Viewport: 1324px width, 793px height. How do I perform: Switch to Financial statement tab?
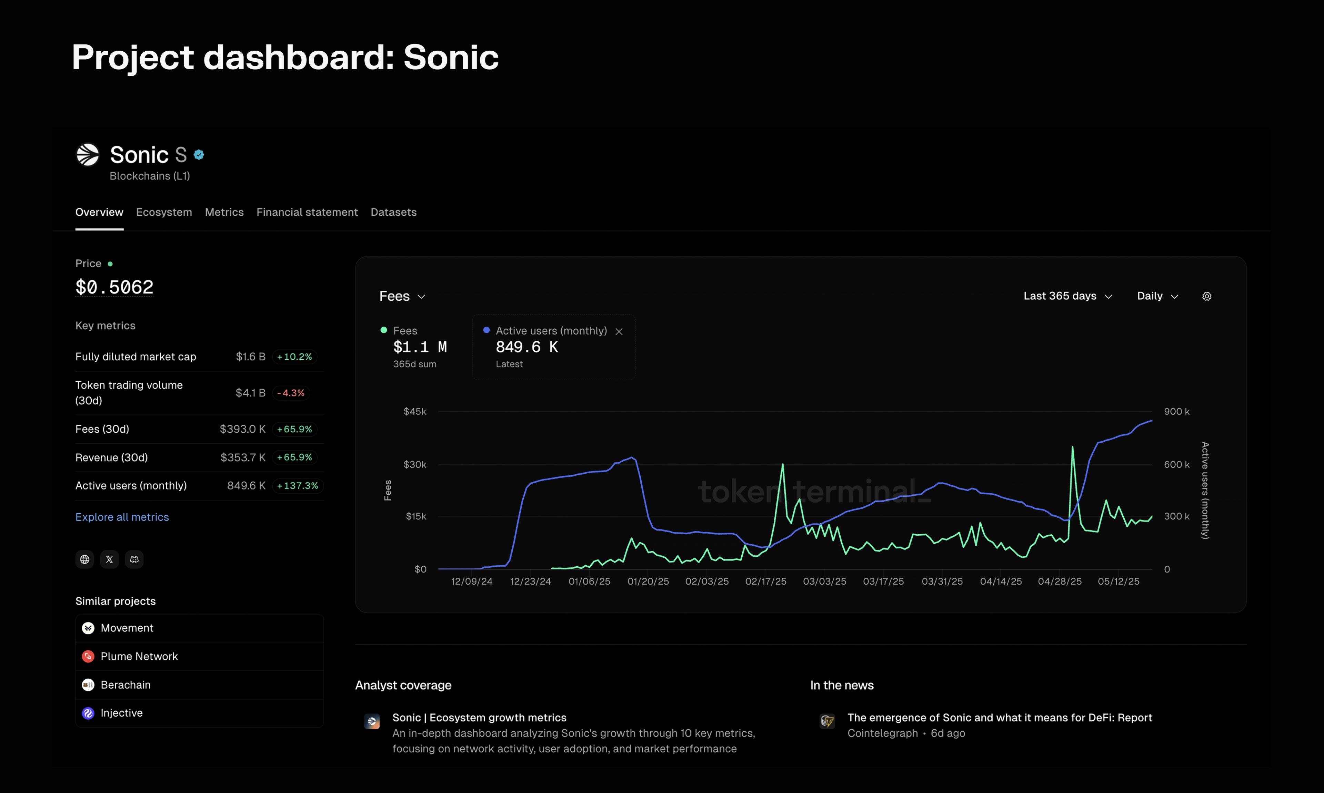click(307, 212)
